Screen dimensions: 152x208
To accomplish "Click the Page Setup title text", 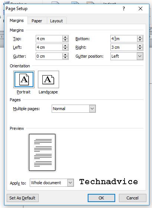I will 17,9.
